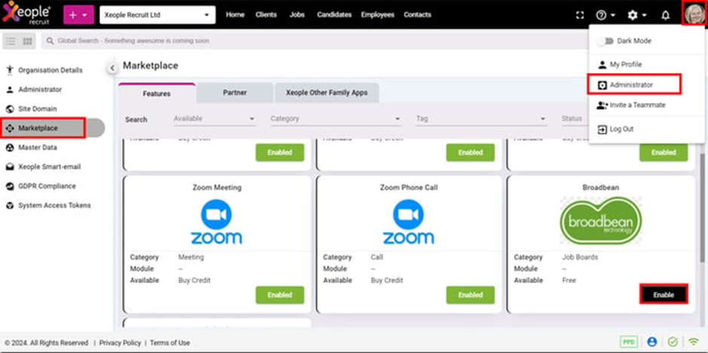This screenshot has width=708, height=353.
Task: Click Log Out in user menu
Action: (621, 129)
